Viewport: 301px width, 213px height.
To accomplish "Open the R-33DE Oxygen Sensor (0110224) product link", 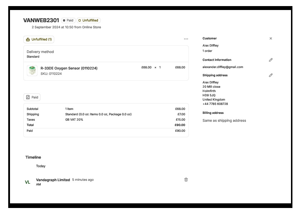I will tap(69, 68).
